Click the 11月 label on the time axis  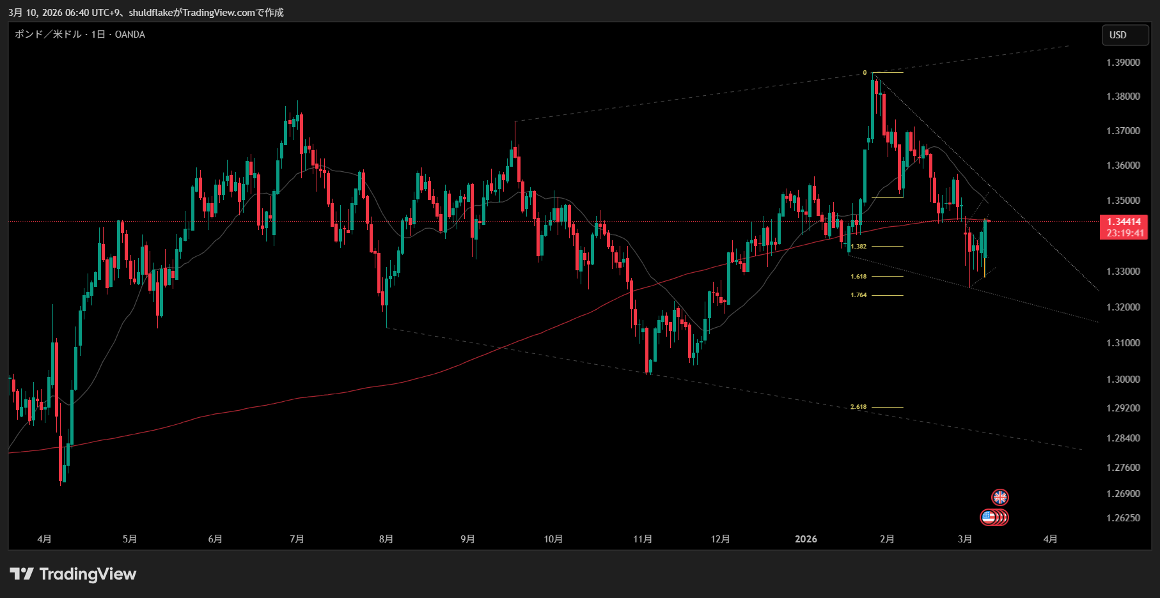coord(643,539)
